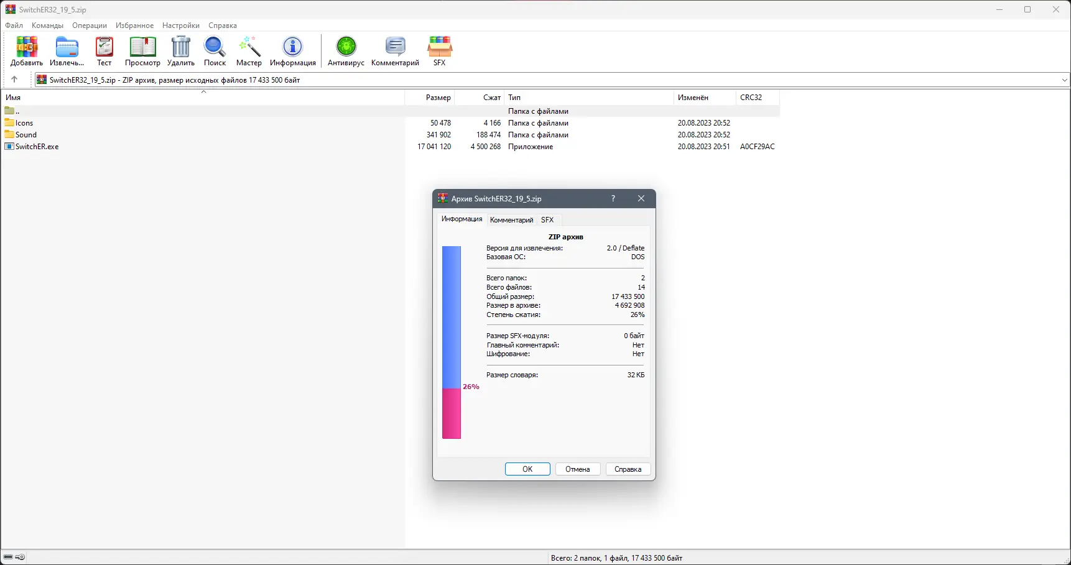Sort files by the CRC32 column header
Screen dimensions: 1071x565
click(x=758, y=98)
